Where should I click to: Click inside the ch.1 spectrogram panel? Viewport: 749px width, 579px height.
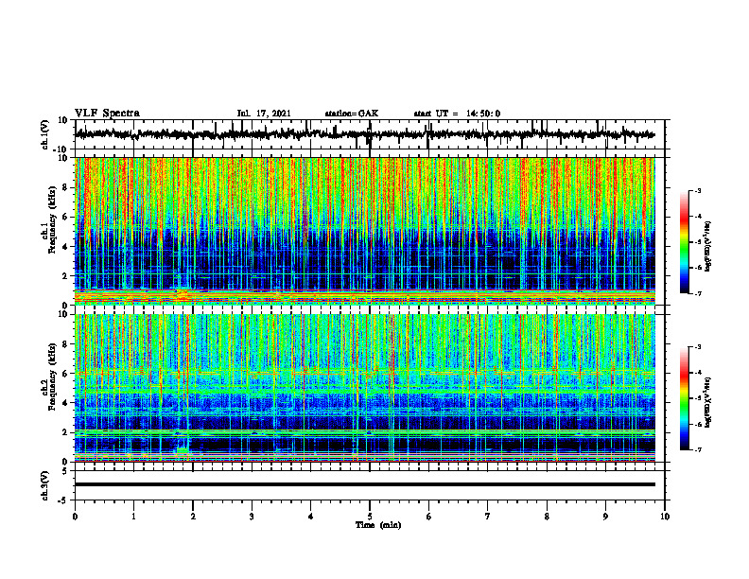point(364,231)
